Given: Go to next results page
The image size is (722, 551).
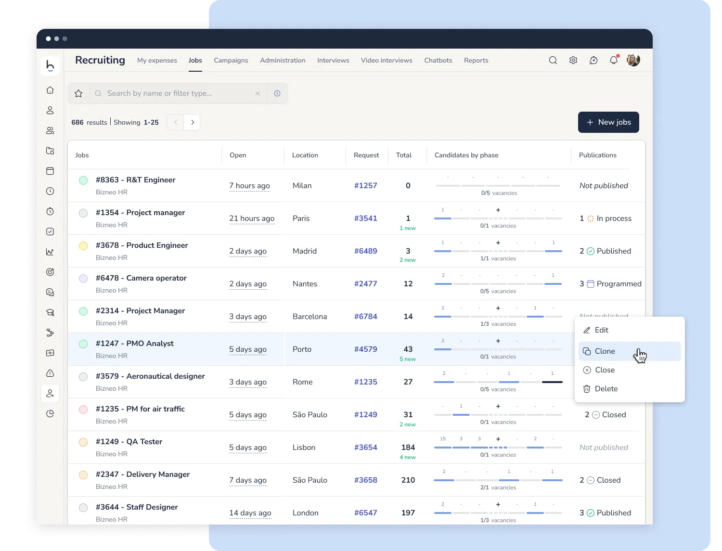Looking at the screenshot, I should point(193,122).
